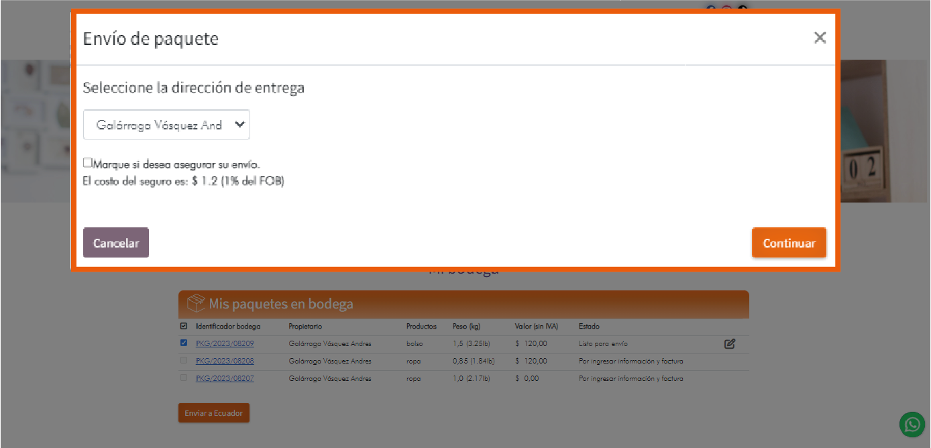This screenshot has width=931, height=448.
Task: Toggle the select-all packages header checkbox
Action: 184,327
